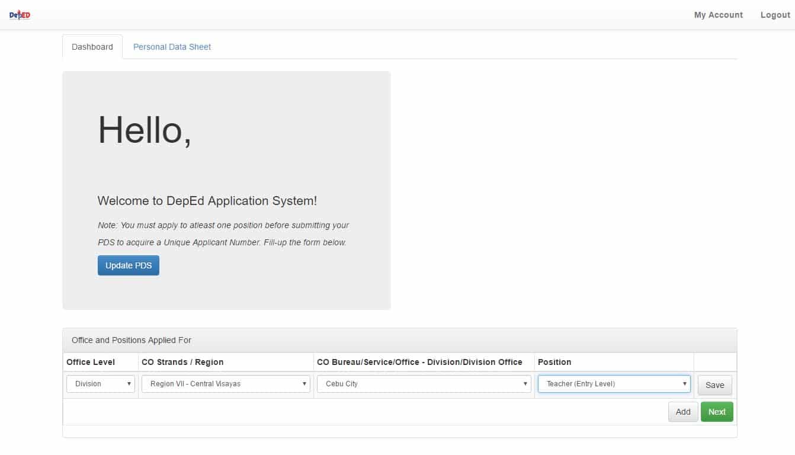Click the green Next button
795x455 pixels.
[717, 412]
